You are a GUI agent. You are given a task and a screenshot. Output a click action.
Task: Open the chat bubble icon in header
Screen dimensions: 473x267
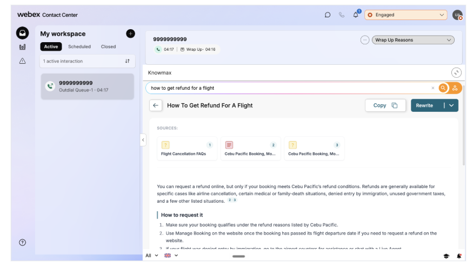point(327,15)
